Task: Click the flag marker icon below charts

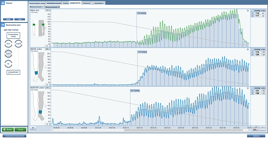Action: click(33, 128)
